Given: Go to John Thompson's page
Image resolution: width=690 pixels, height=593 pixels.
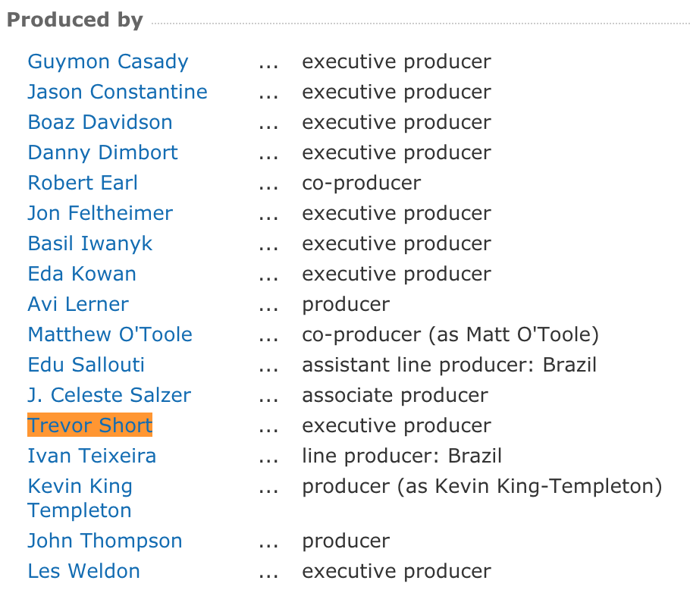Looking at the screenshot, I should 105,541.
